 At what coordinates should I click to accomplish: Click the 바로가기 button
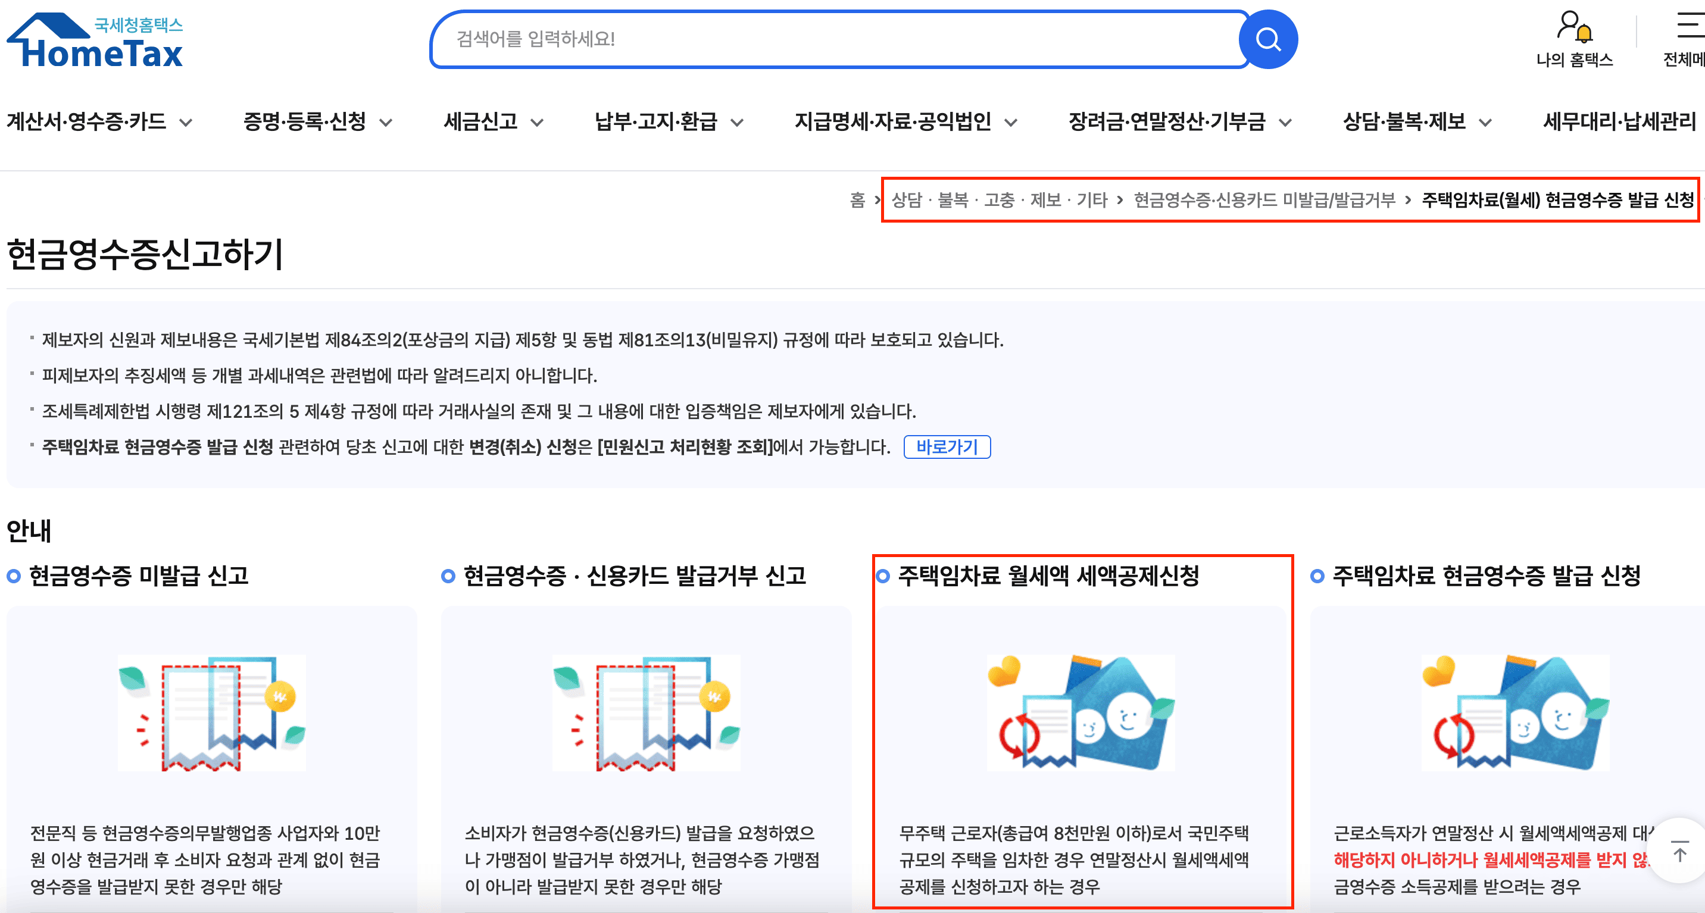947,446
